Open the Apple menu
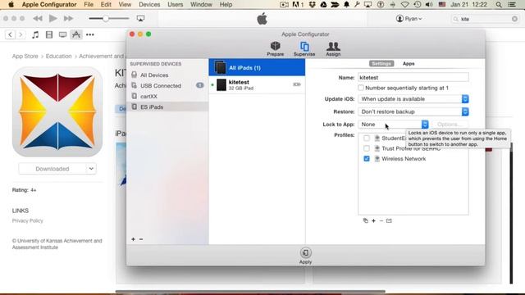The image size is (525, 295). (x=11, y=5)
